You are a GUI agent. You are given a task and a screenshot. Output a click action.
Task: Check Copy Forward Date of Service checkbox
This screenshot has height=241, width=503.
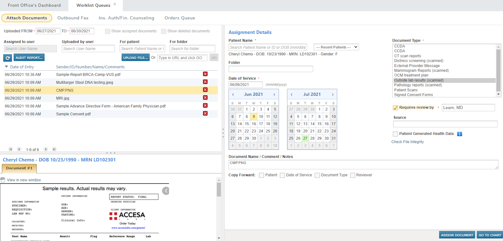(282, 175)
